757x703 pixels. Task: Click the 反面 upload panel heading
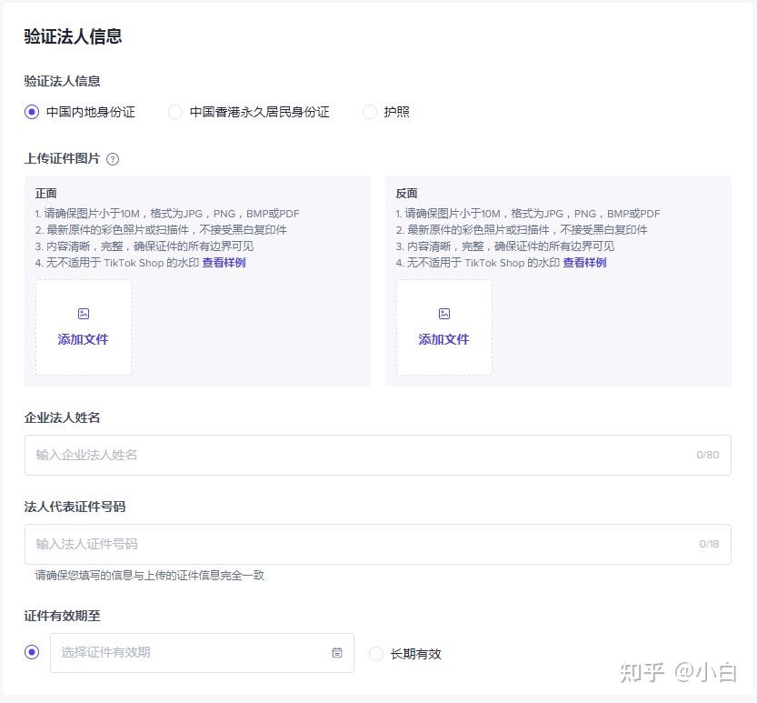(406, 194)
